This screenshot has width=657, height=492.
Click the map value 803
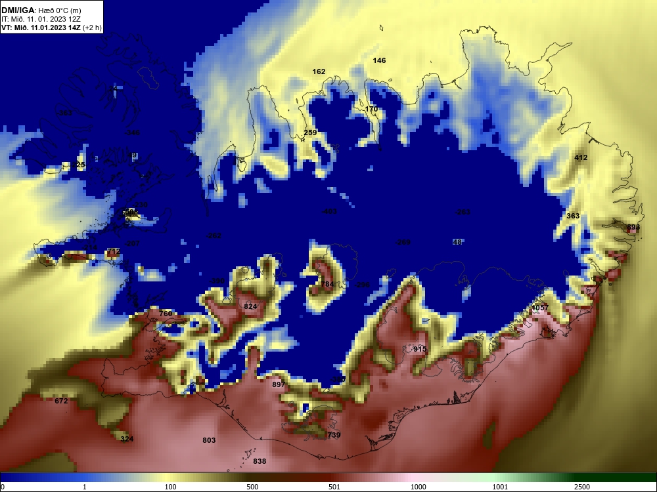209,440
